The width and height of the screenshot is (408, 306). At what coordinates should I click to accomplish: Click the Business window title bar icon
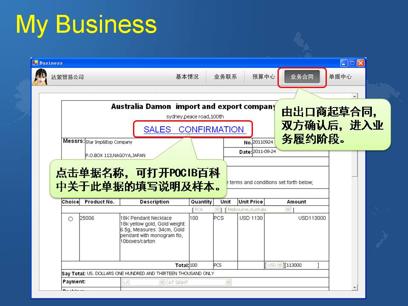click(35, 63)
